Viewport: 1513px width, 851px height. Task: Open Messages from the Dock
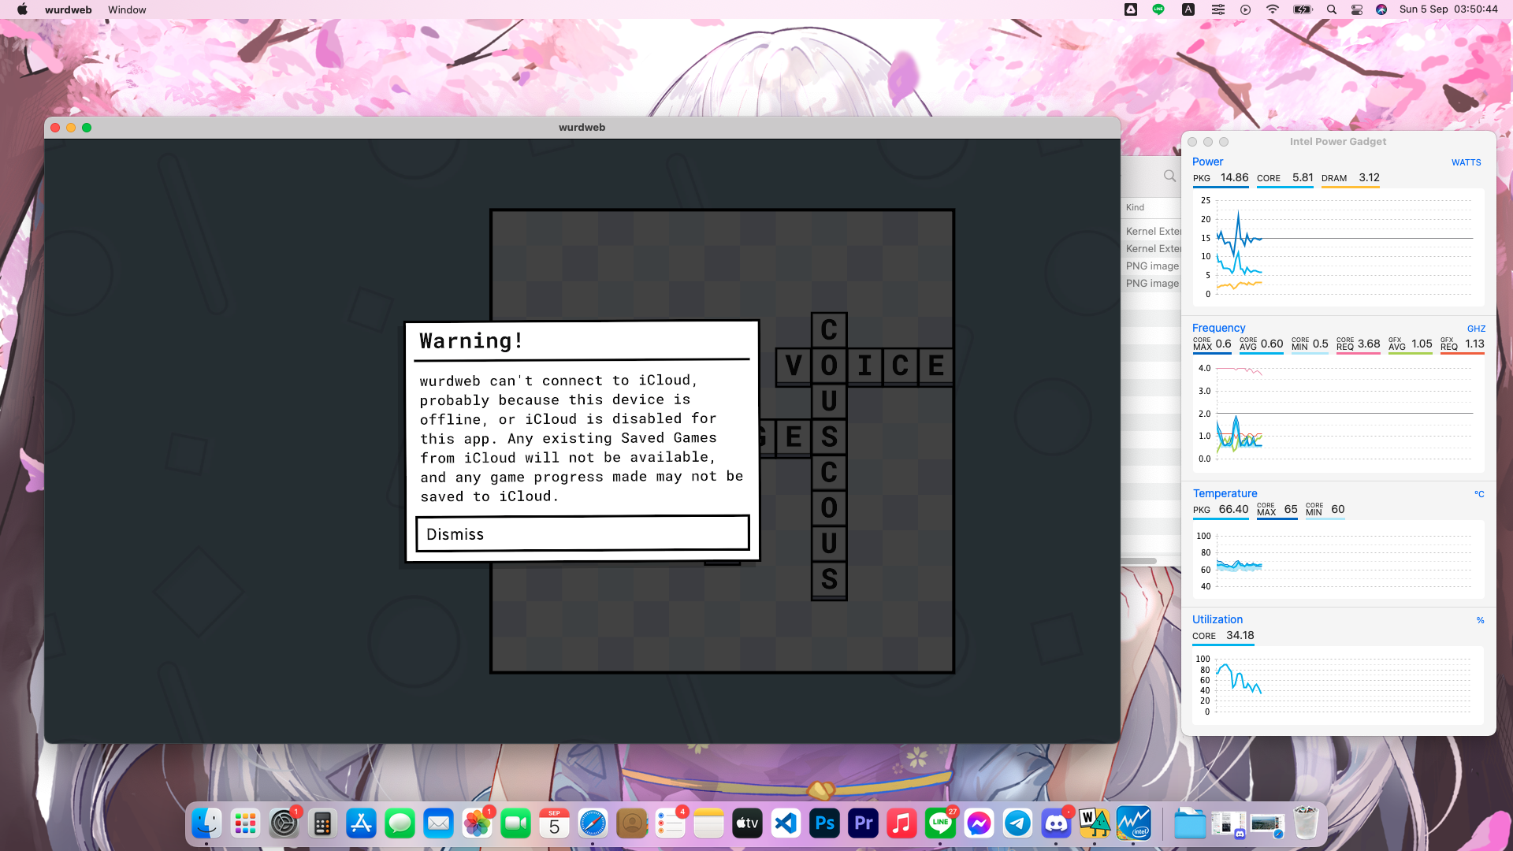400,823
